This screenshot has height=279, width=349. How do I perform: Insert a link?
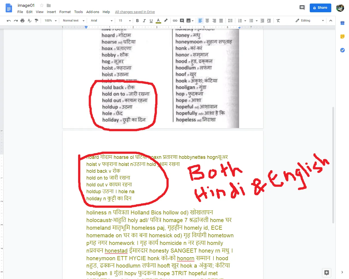tap(175, 21)
